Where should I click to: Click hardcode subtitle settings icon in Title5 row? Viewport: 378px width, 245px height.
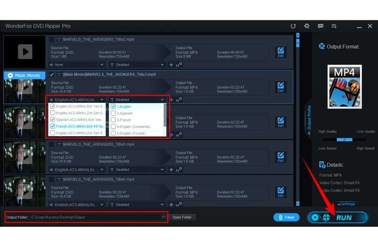coord(179,170)
